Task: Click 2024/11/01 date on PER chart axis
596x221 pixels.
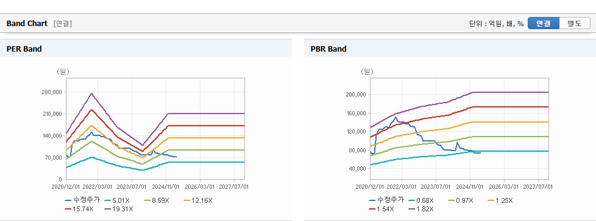Action: (166, 186)
